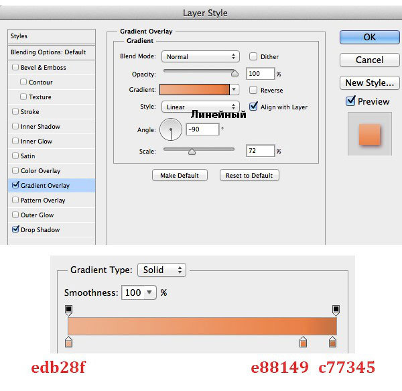Select the Stroke effect row label
The height and width of the screenshot is (391, 402).
click(x=29, y=111)
